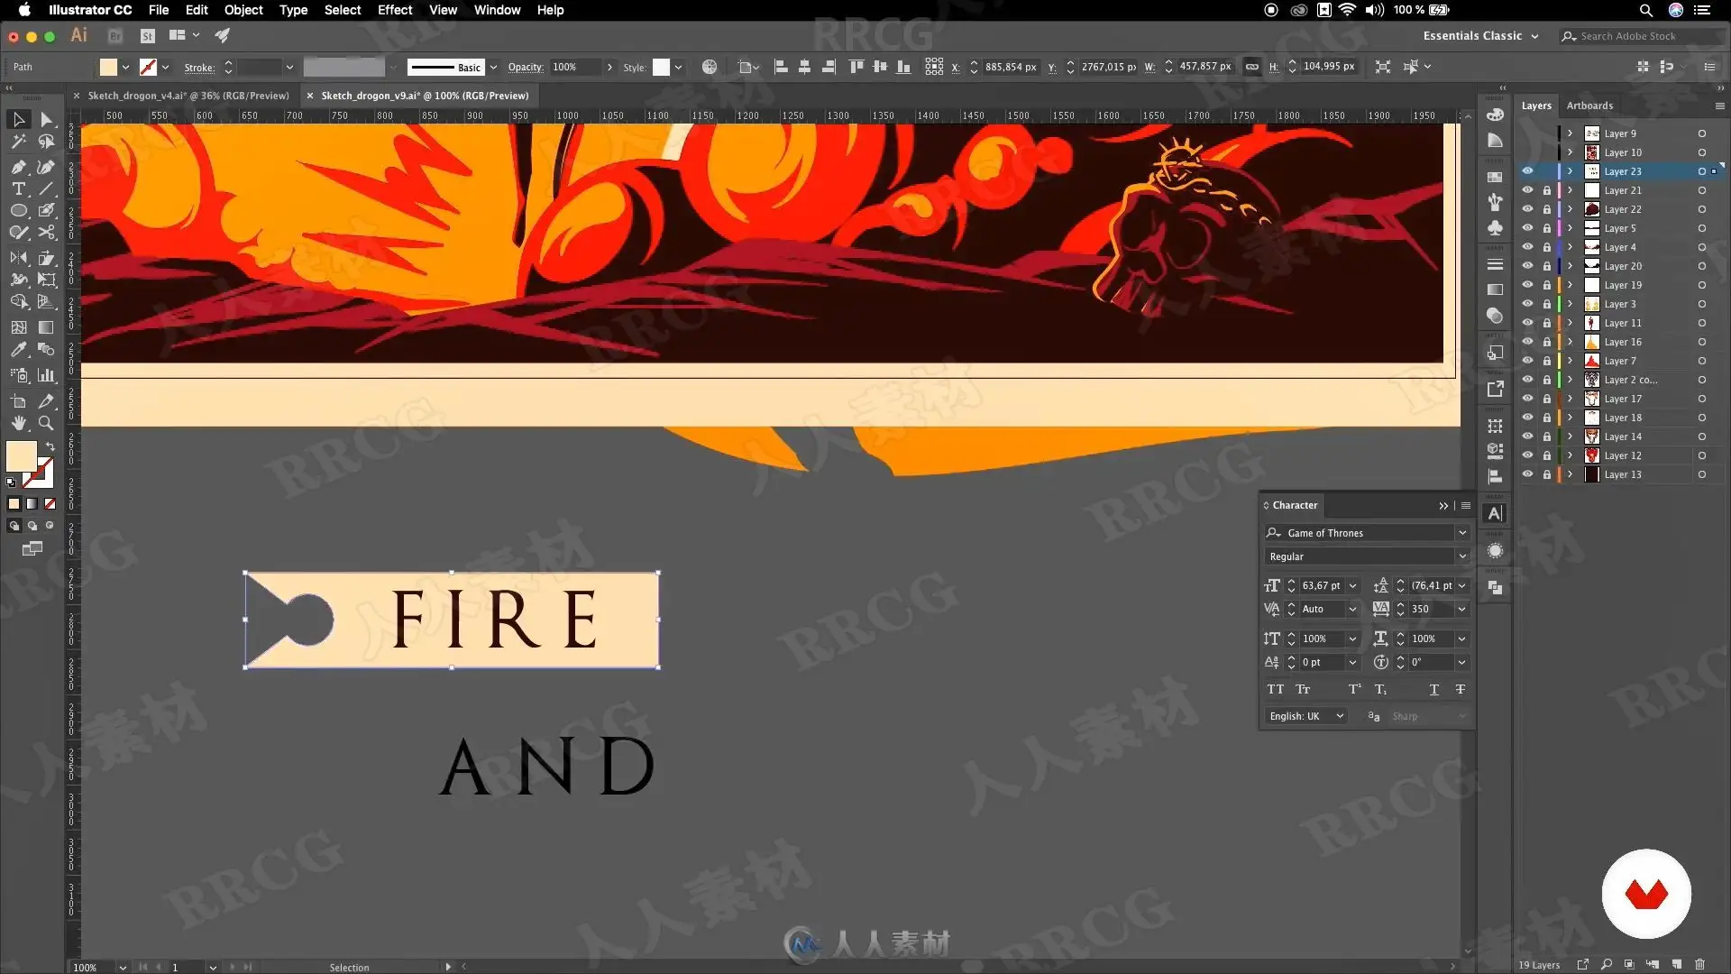Hide Layer 21 visibility
Image resolution: width=1731 pixels, height=974 pixels.
click(x=1527, y=190)
